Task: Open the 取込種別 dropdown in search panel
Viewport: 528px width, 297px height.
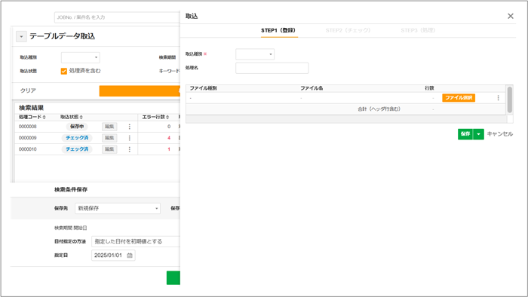Action: click(x=81, y=57)
